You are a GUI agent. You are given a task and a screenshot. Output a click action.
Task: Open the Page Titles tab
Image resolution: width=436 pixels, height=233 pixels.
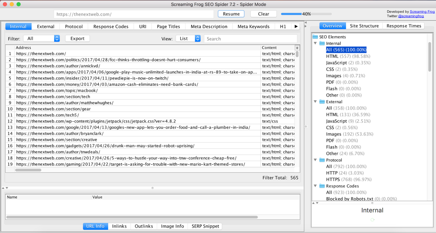[x=169, y=26]
